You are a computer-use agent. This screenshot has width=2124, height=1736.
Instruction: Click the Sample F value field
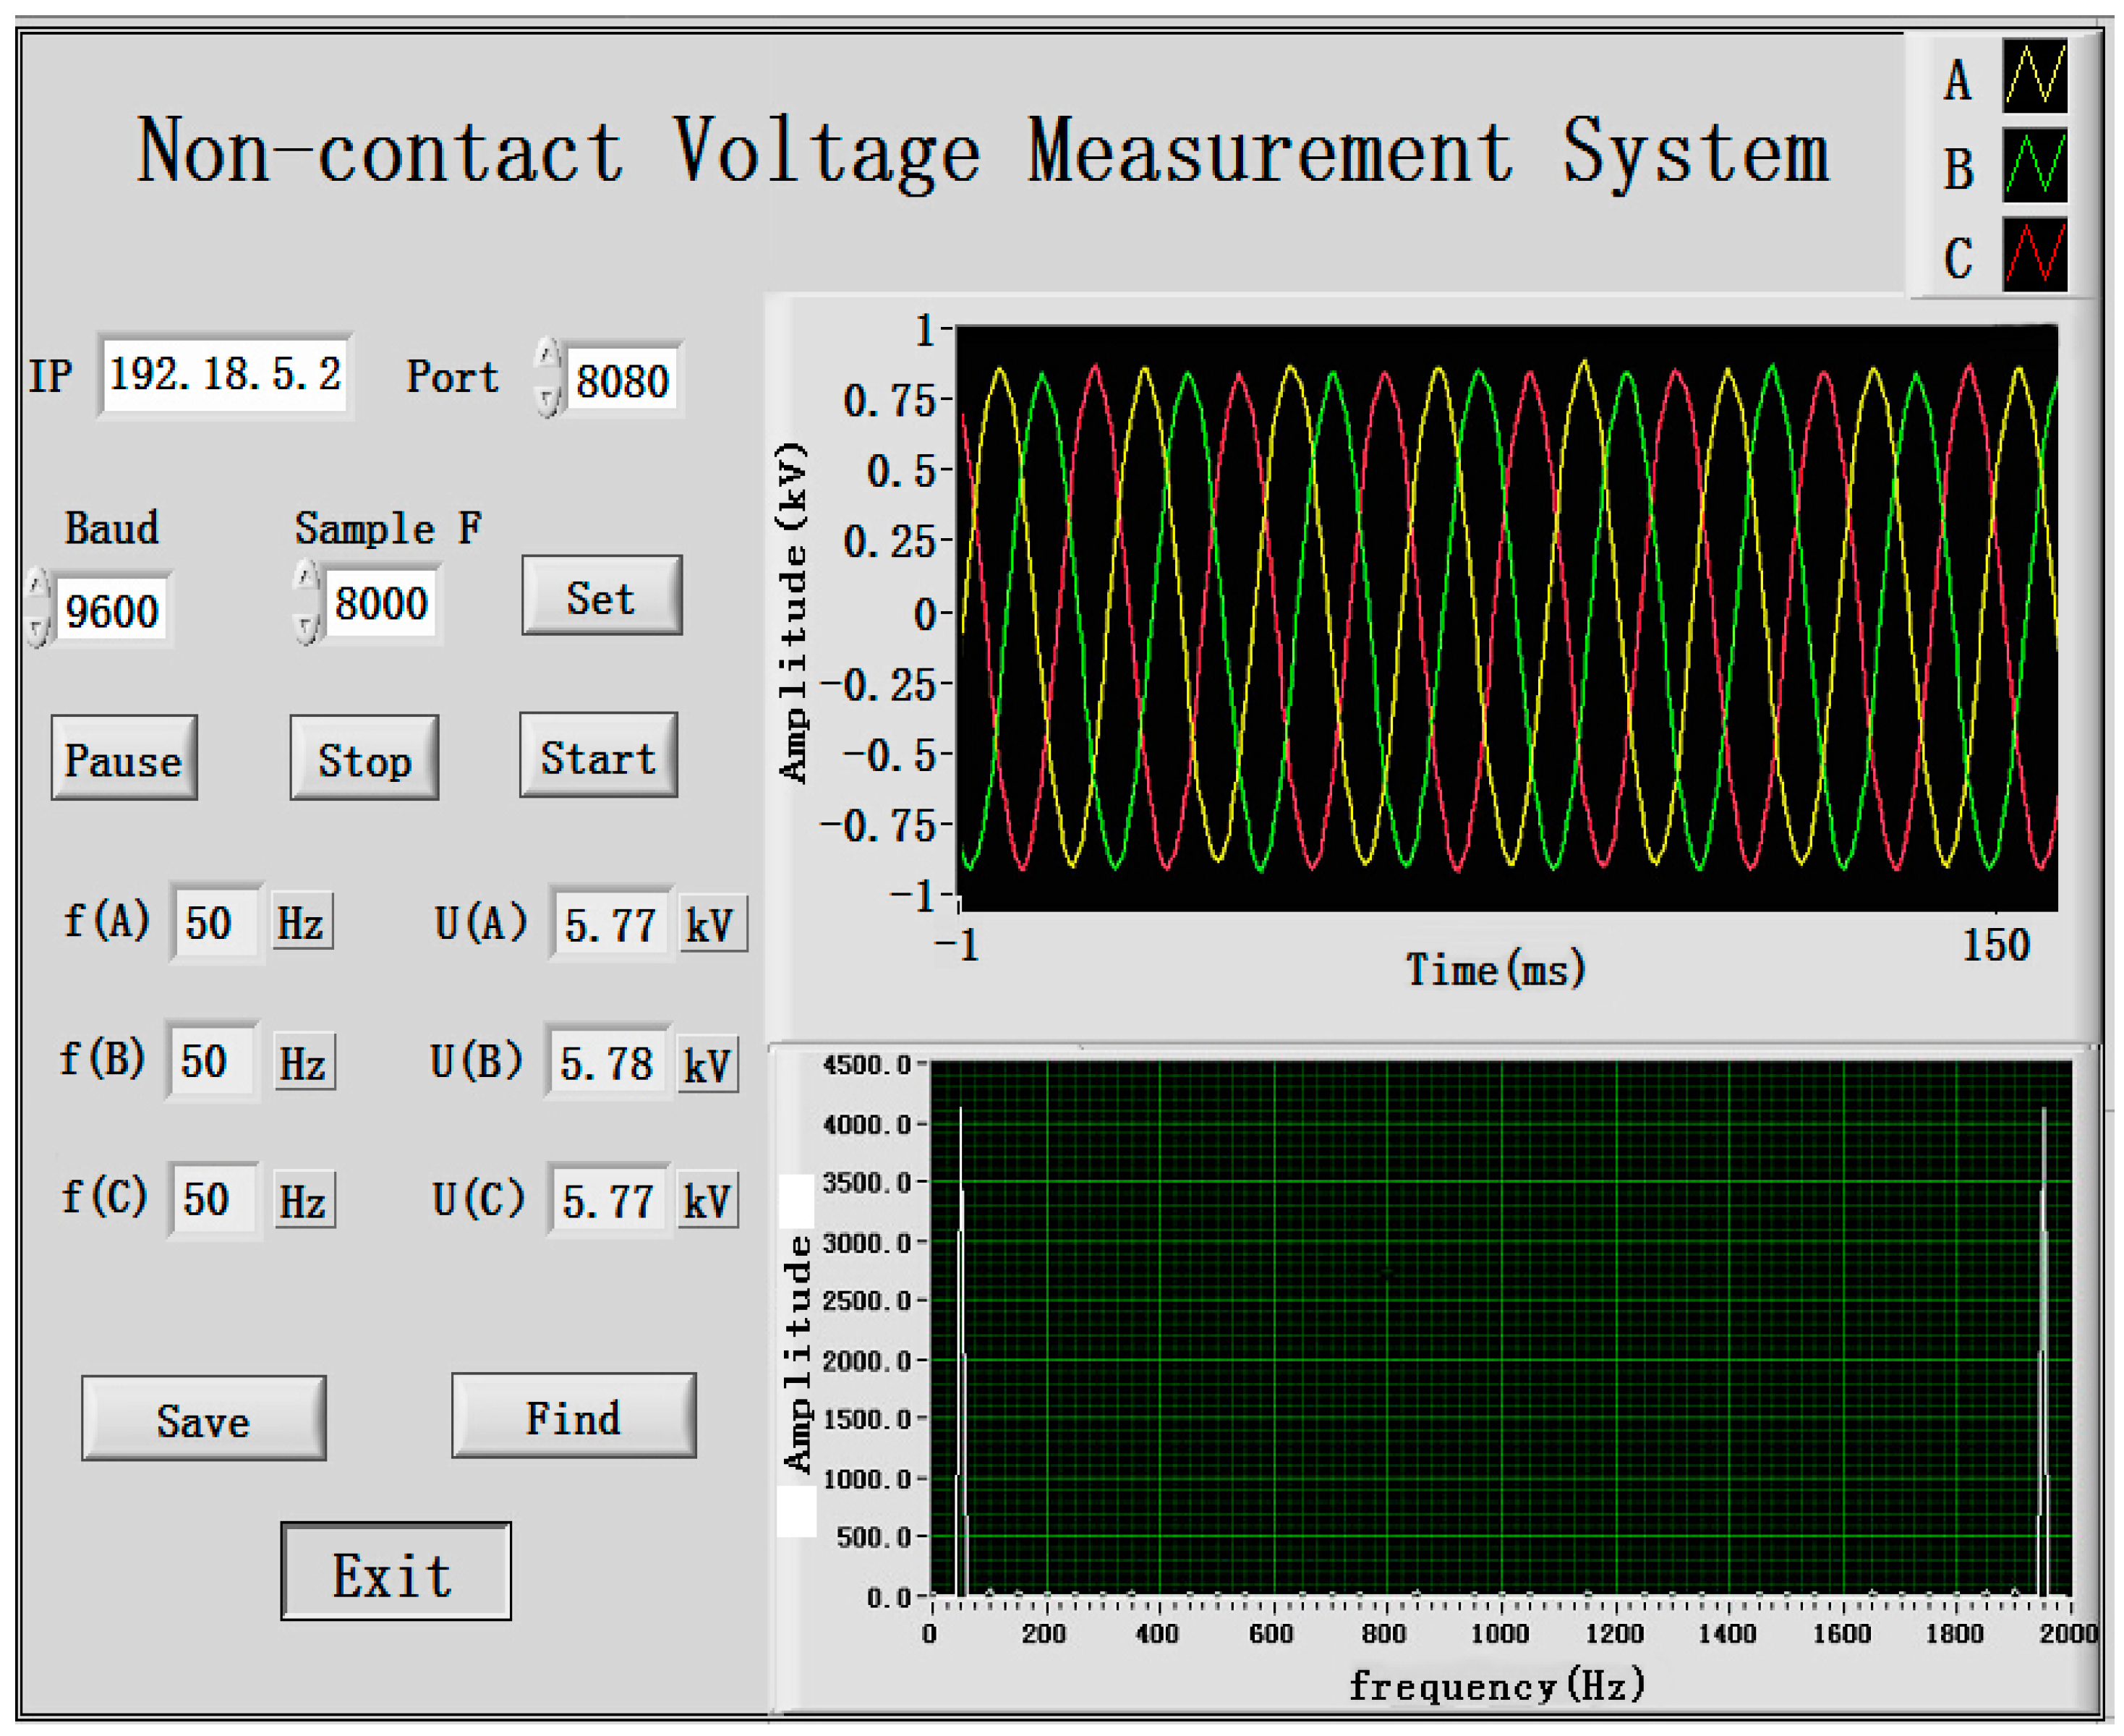click(x=381, y=603)
